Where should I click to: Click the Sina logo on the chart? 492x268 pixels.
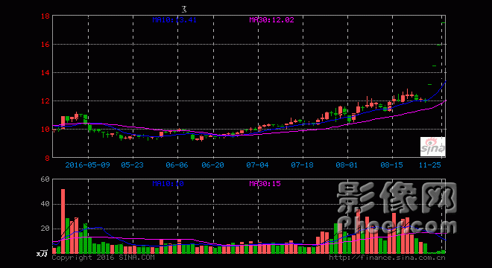(x=432, y=147)
